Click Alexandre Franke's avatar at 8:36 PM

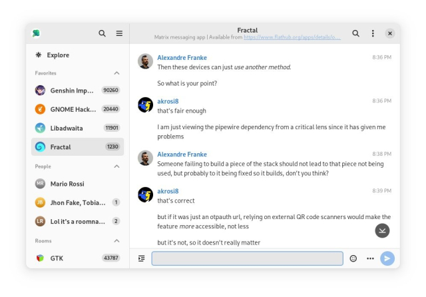point(145,61)
